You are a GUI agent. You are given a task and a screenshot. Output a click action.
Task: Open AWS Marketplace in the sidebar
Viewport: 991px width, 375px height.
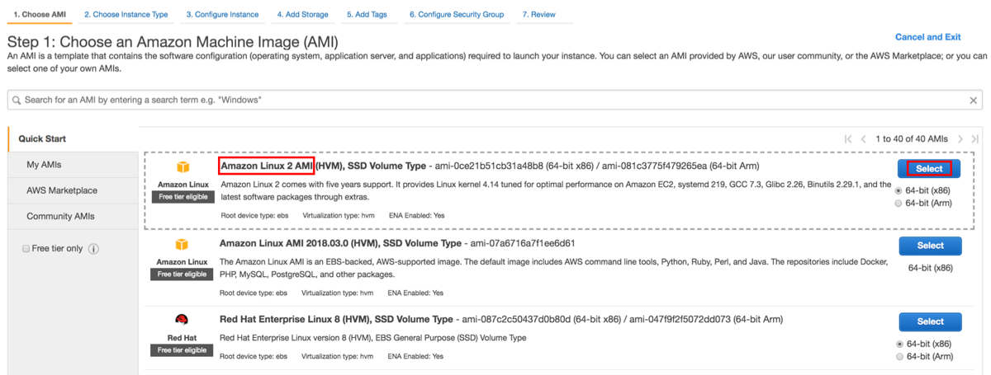pyautogui.click(x=73, y=190)
